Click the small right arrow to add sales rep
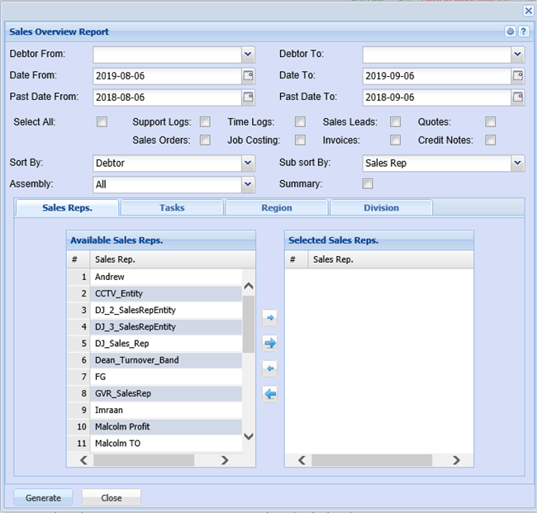The width and height of the screenshot is (537, 513). pos(270,318)
